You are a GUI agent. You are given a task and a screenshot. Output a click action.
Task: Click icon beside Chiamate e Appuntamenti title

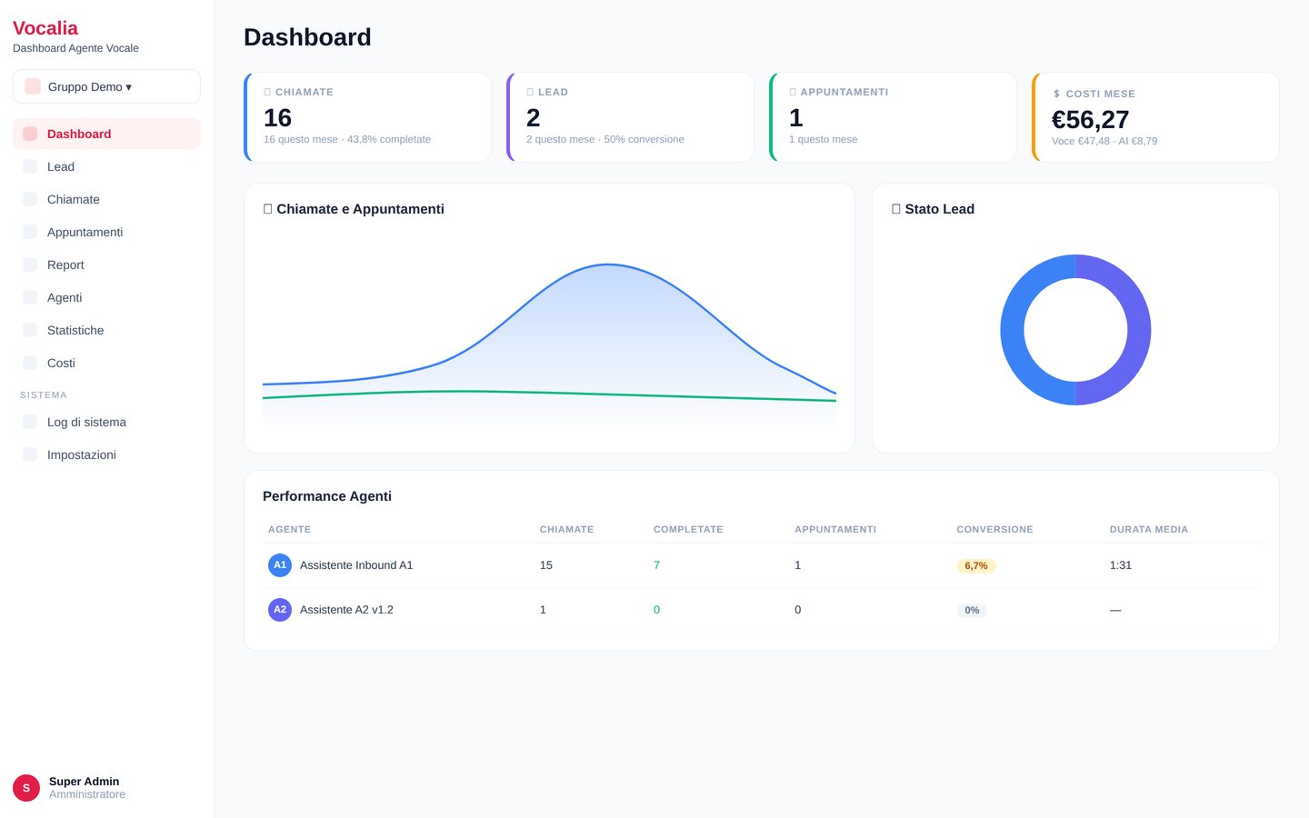click(267, 209)
